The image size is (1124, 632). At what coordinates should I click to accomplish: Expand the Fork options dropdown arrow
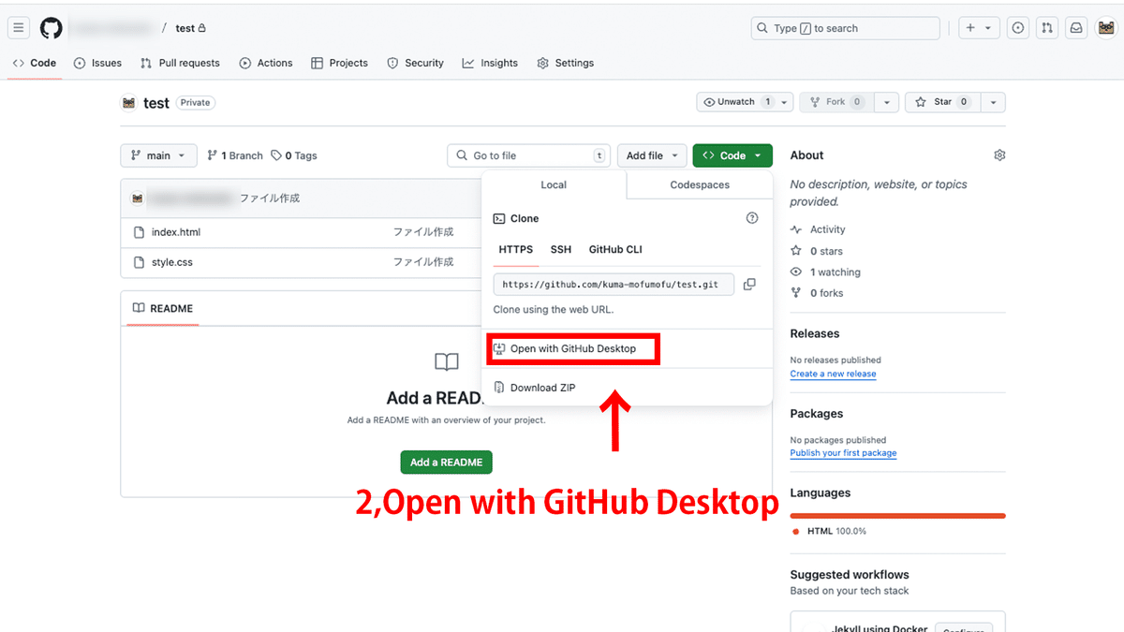pyautogui.click(x=888, y=102)
